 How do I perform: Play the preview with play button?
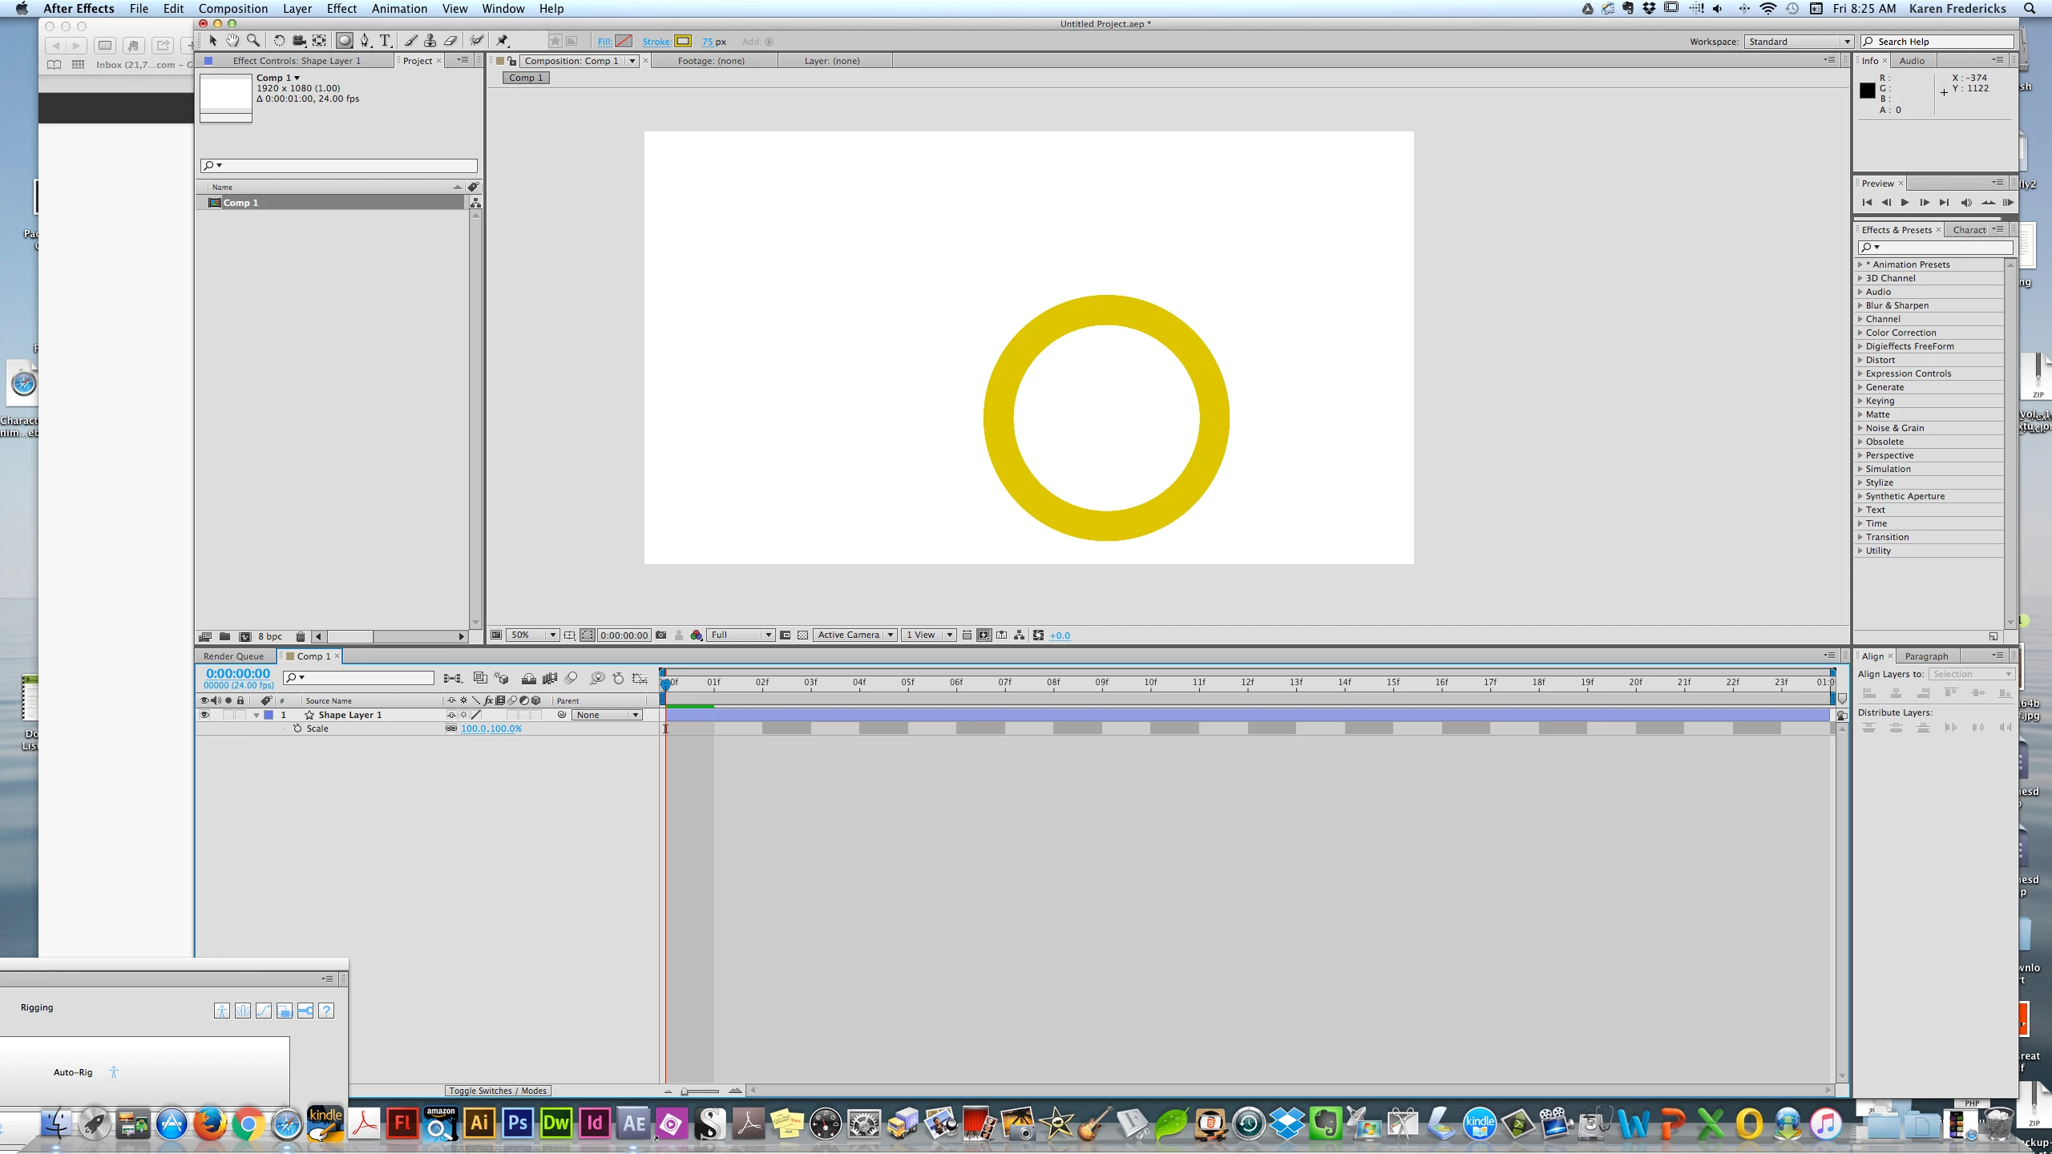click(x=1905, y=203)
